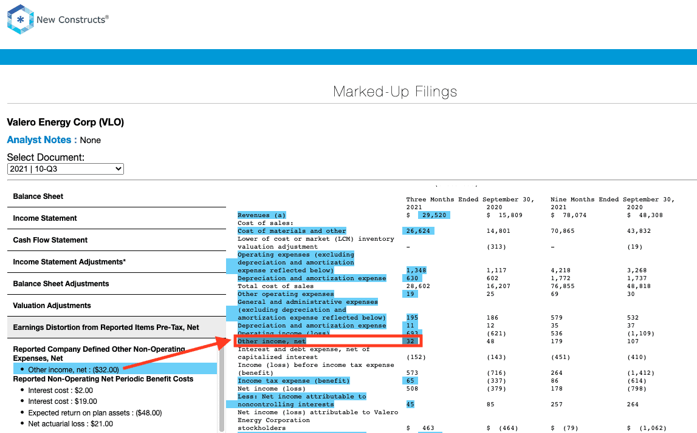Click the 'Lower of cost or market (LCM) inventory' line

click(x=315, y=239)
